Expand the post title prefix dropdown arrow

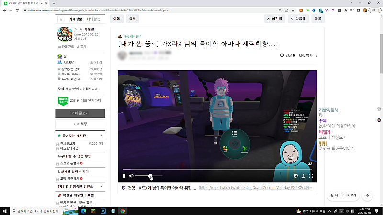pyautogui.click(x=153, y=44)
